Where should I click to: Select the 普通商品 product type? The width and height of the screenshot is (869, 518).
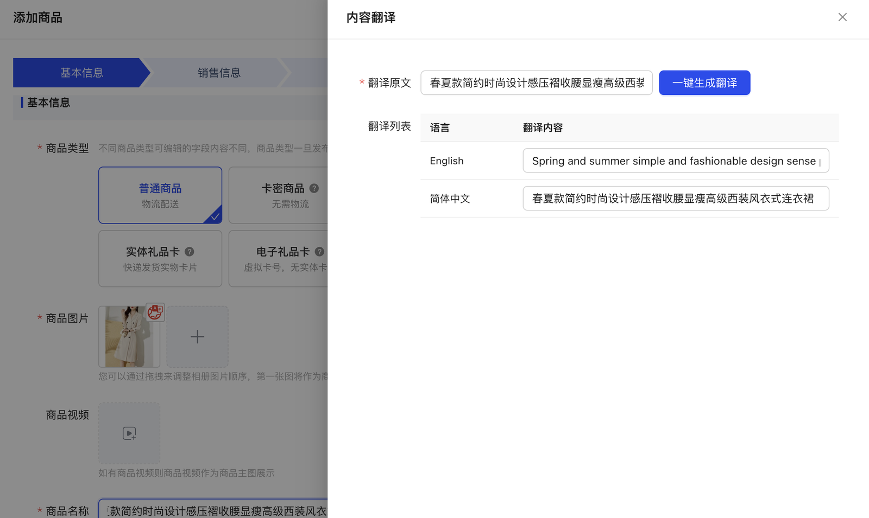click(x=160, y=195)
